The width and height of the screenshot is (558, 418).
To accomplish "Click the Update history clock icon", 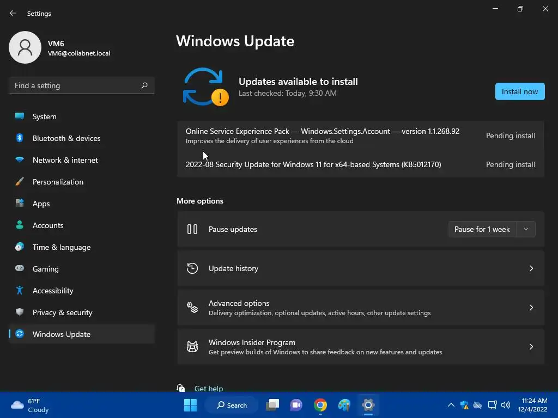I will click(x=192, y=268).
